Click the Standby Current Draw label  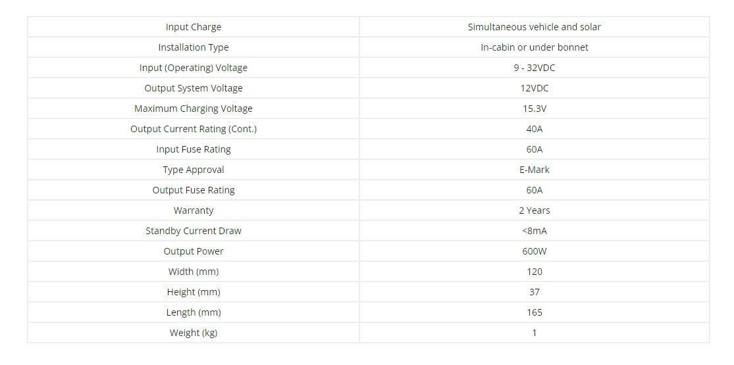(x=194, y=231)
